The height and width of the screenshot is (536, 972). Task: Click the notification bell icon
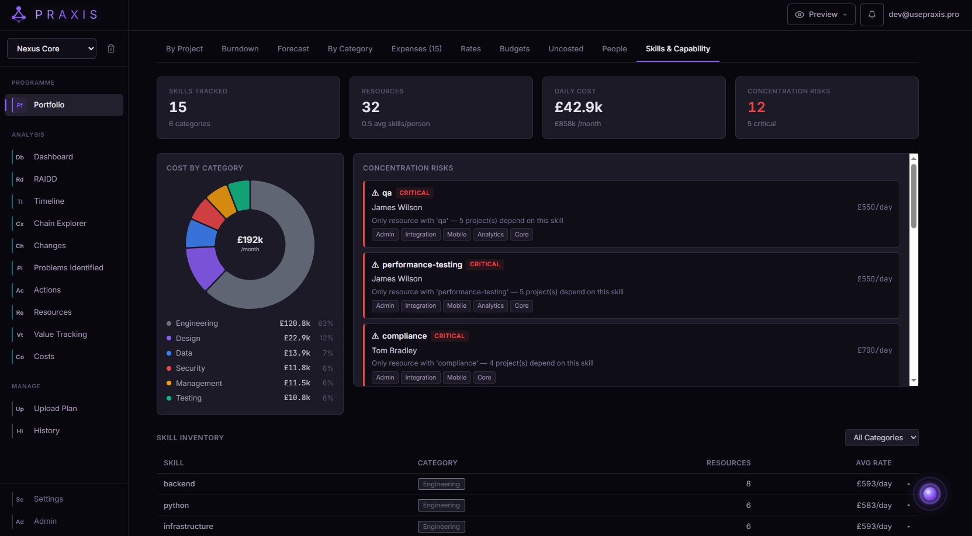coord(871,14)
